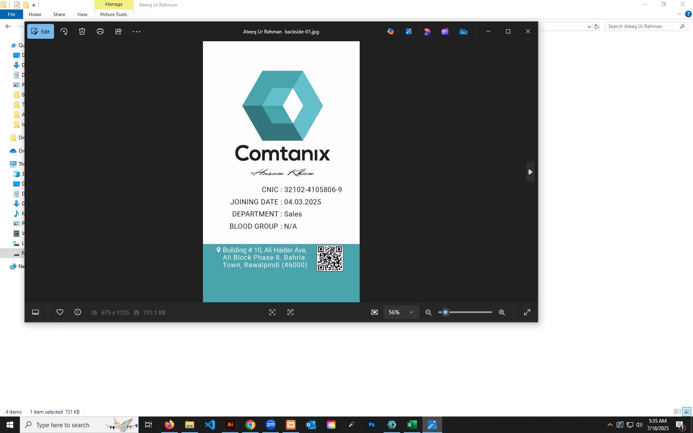Click the Edit button in Photos viewer
This screenshot has width=693, height=433.
click(x=40, y=31)
